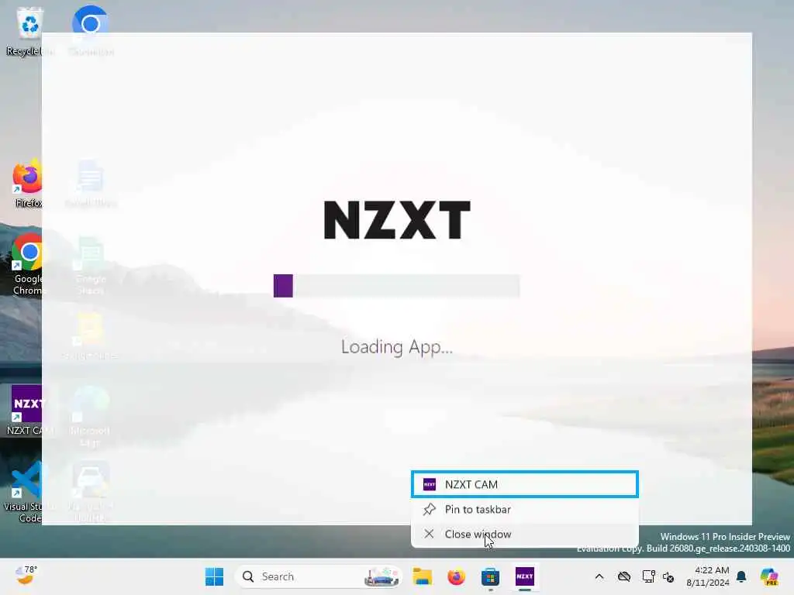Choose Pin to taskbar option

coord(525,510)
